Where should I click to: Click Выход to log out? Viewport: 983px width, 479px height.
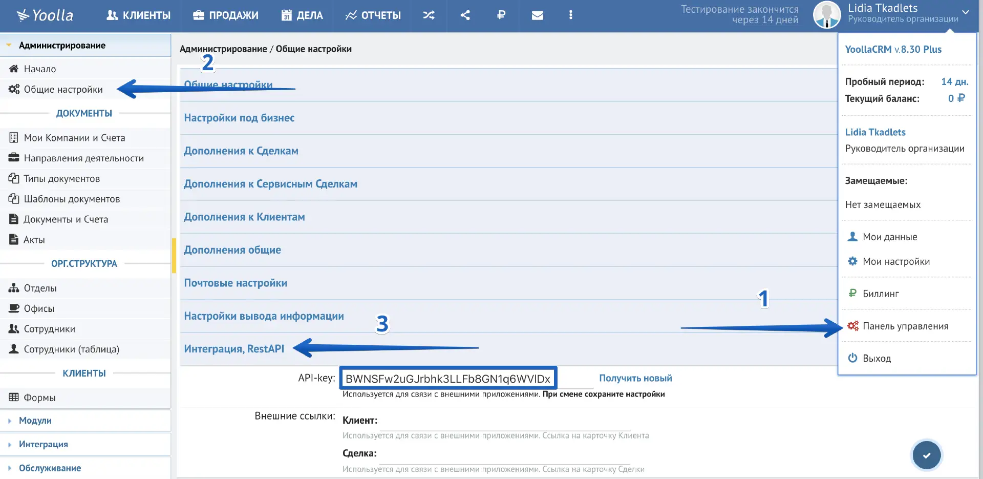tap(876, 359)
